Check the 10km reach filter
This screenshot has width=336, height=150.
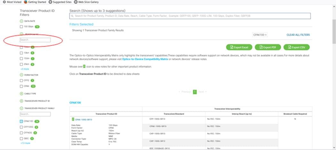coord(21,53)
